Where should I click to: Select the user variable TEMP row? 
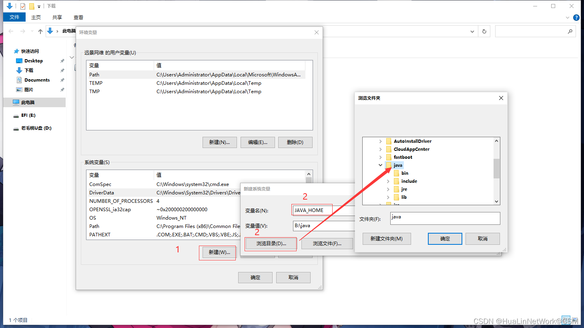pyautogui.click(x=196, y=83)
